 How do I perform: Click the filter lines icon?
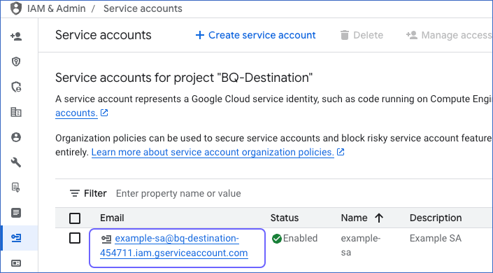click(x=75, y=193)
